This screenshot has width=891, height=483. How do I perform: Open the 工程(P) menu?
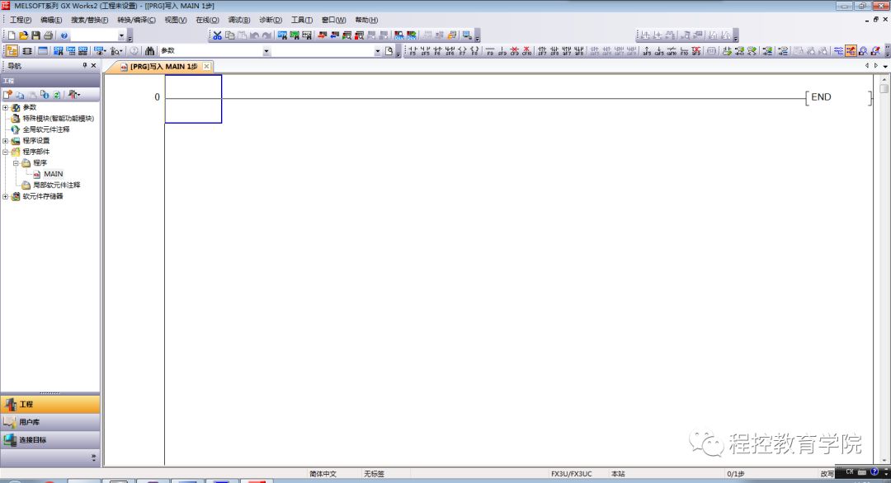21,20
